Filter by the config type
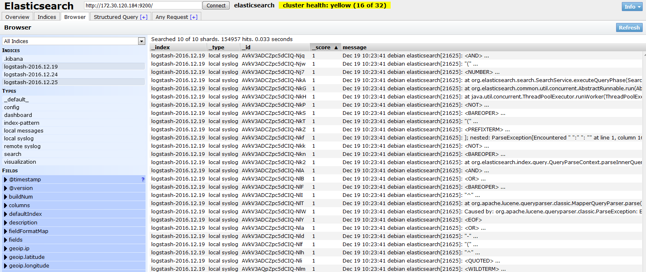This screenshot has width=646, height=272. pyautogui.click(x=74, y=107)
